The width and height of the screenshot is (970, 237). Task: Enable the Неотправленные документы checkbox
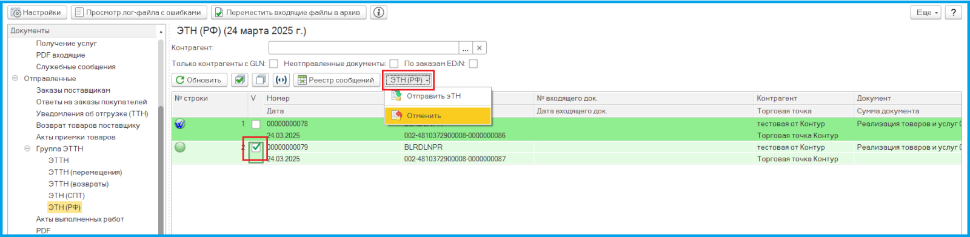(x=394, y=64)
